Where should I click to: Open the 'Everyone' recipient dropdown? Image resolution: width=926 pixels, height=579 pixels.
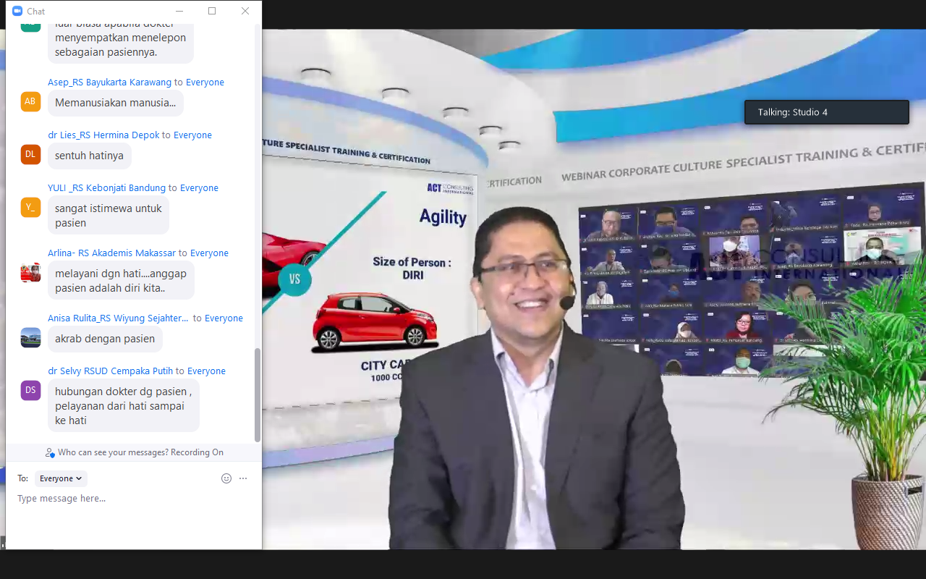61,478
